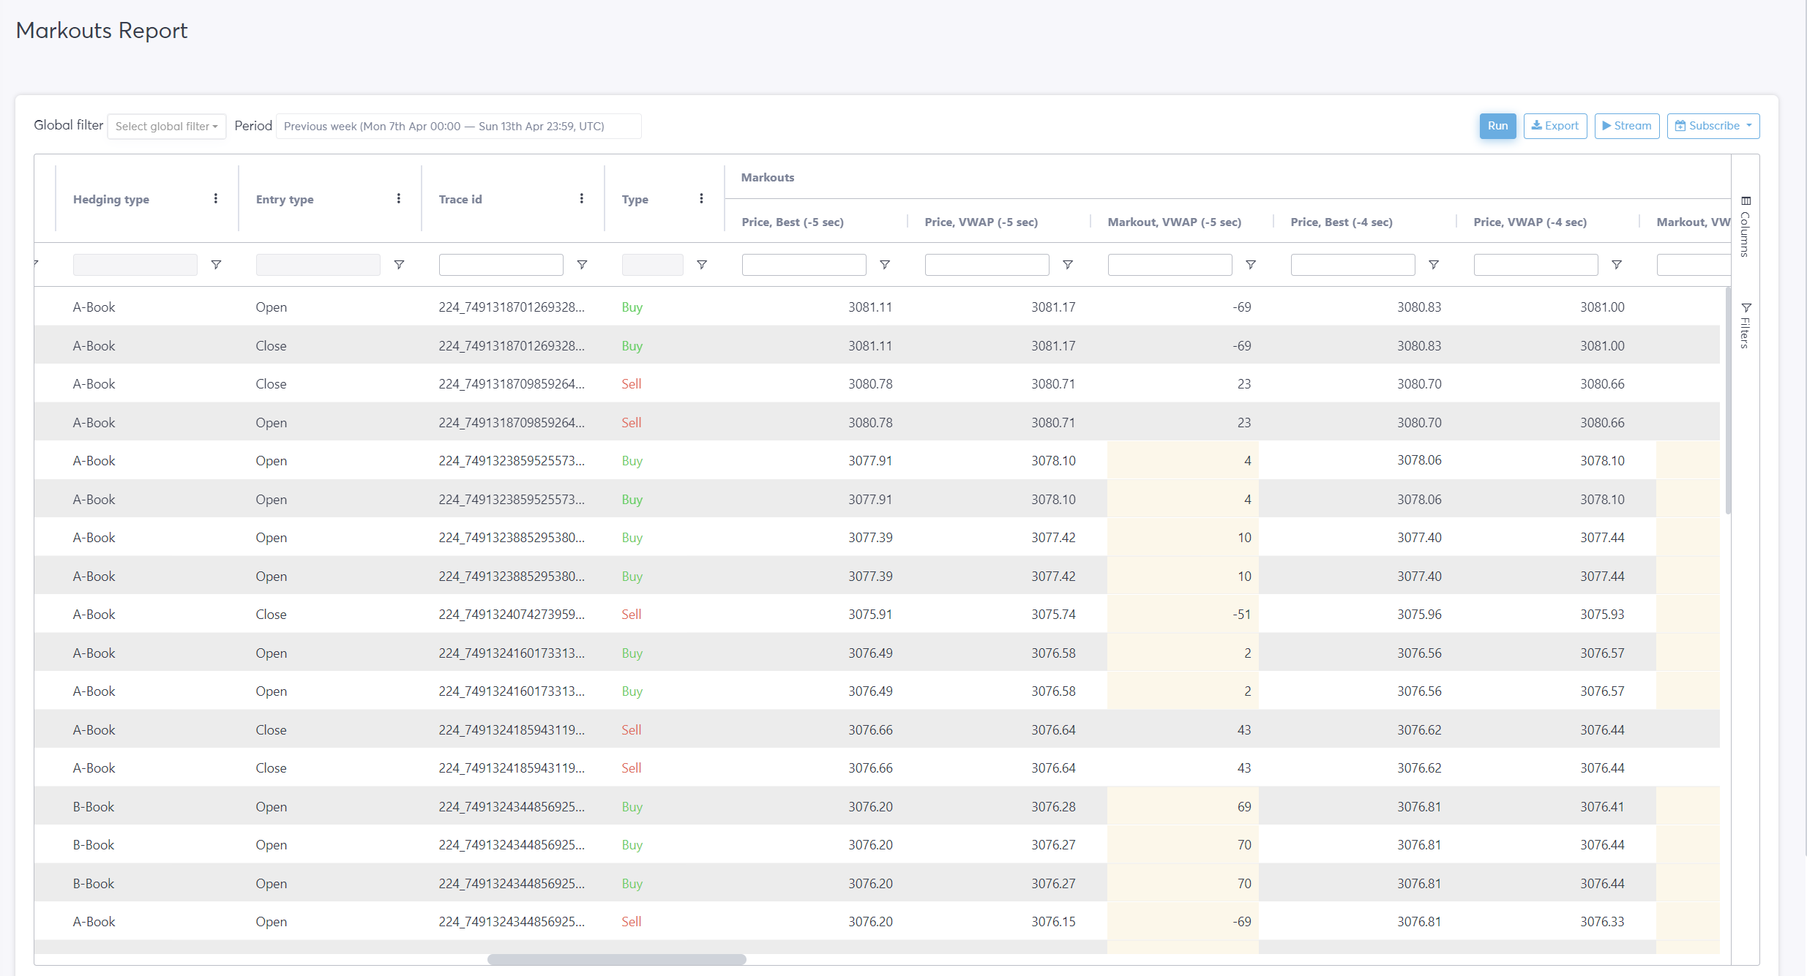
Task: Click filter funnel for Hedging type
Action: tap(216, 265)
